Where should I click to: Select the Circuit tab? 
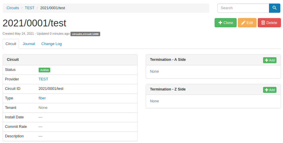[x=11, y=44]
